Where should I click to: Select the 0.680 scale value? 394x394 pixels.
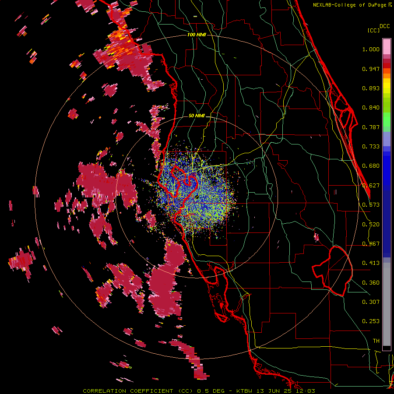click(x=371, y=166)
